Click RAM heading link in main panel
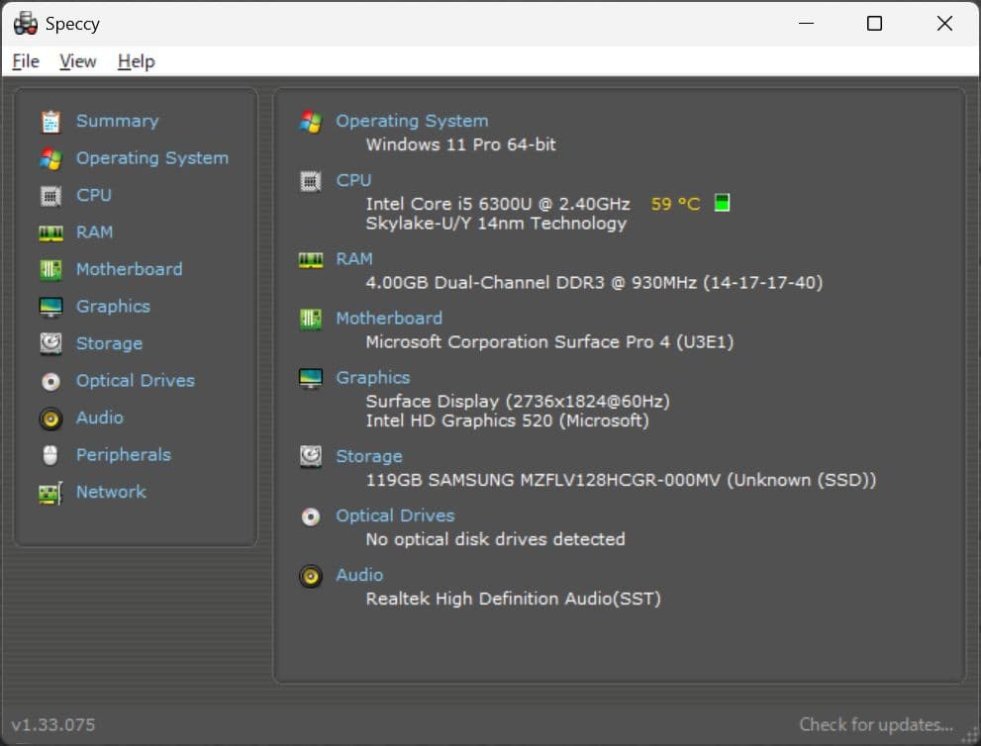 [x=354, y=259]
